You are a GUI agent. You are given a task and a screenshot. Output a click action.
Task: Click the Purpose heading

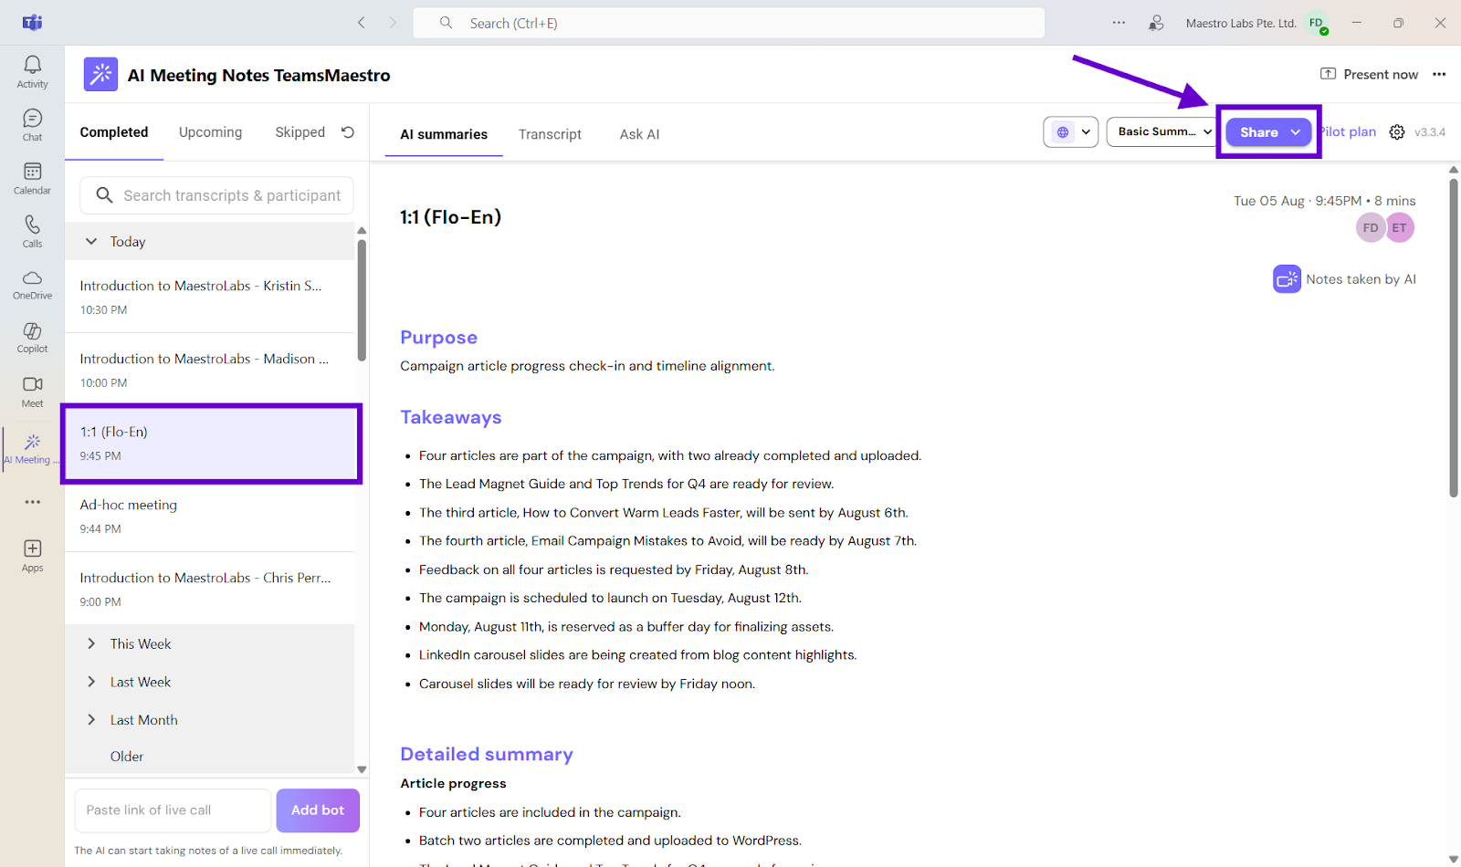click(x=438, y=338)
